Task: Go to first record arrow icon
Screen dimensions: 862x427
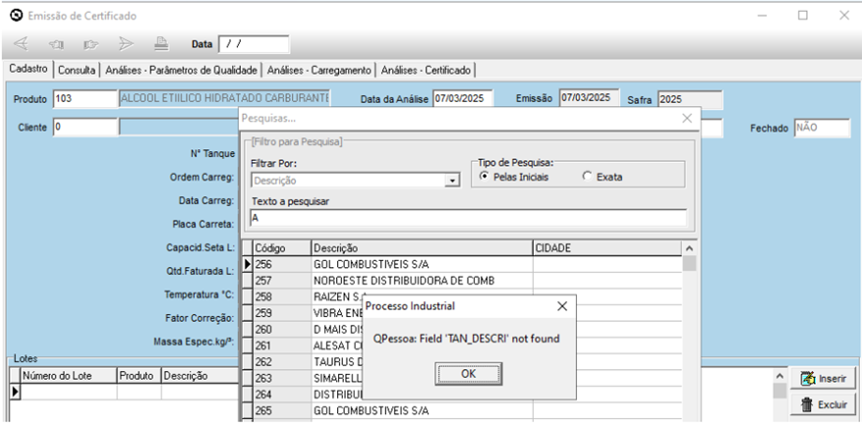Action: pyautogui.click(x=21, y=44)
